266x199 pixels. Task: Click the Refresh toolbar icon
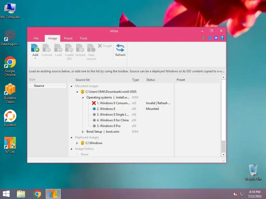pos(120,48)
